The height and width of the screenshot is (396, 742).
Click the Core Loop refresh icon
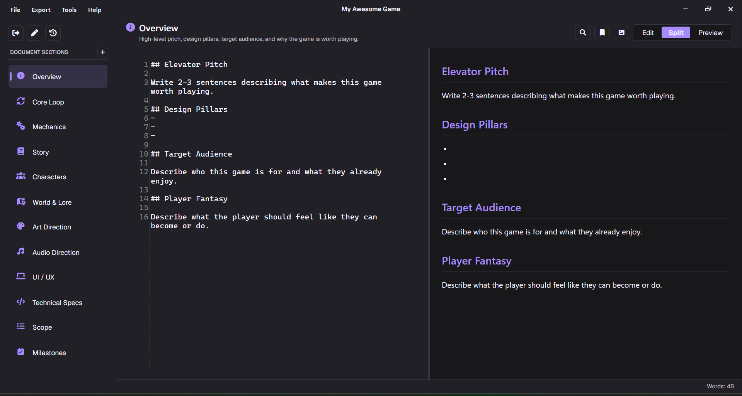(21, 101)
